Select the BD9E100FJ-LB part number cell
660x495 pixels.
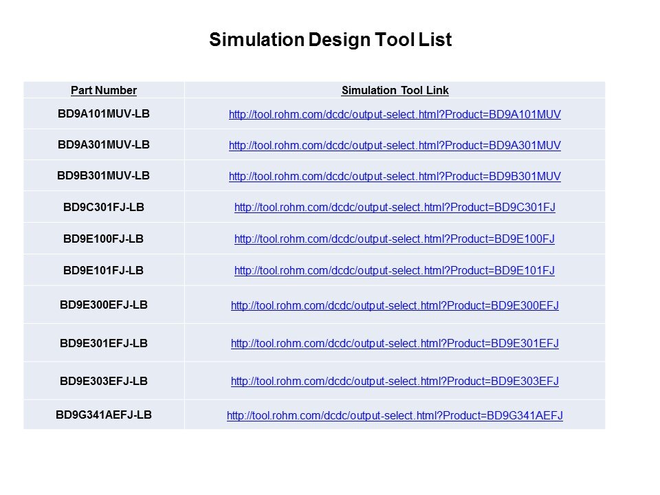click(x=104, y=239)
